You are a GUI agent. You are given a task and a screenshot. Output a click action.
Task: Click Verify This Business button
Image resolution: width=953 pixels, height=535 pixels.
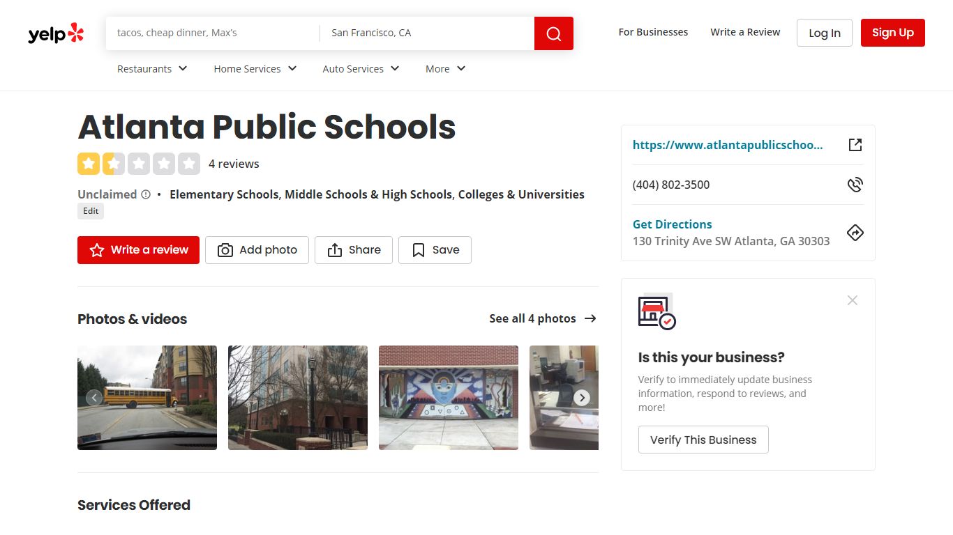pos(703,440)
